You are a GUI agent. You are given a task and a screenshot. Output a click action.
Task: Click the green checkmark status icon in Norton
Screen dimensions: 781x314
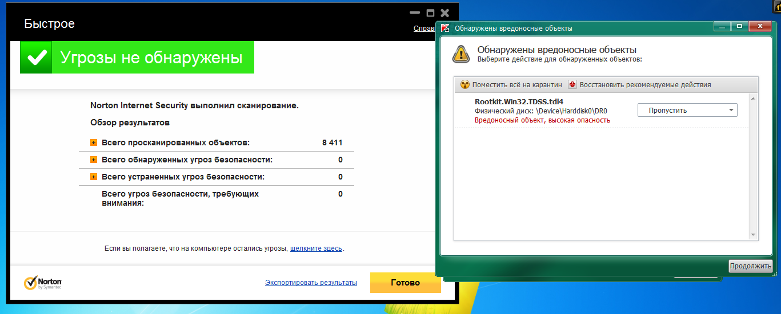36,58
